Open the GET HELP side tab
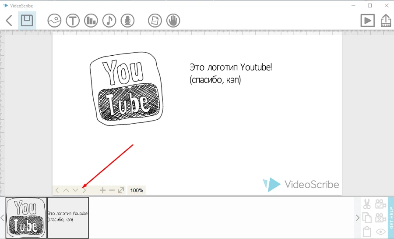 tap(391, 218)
